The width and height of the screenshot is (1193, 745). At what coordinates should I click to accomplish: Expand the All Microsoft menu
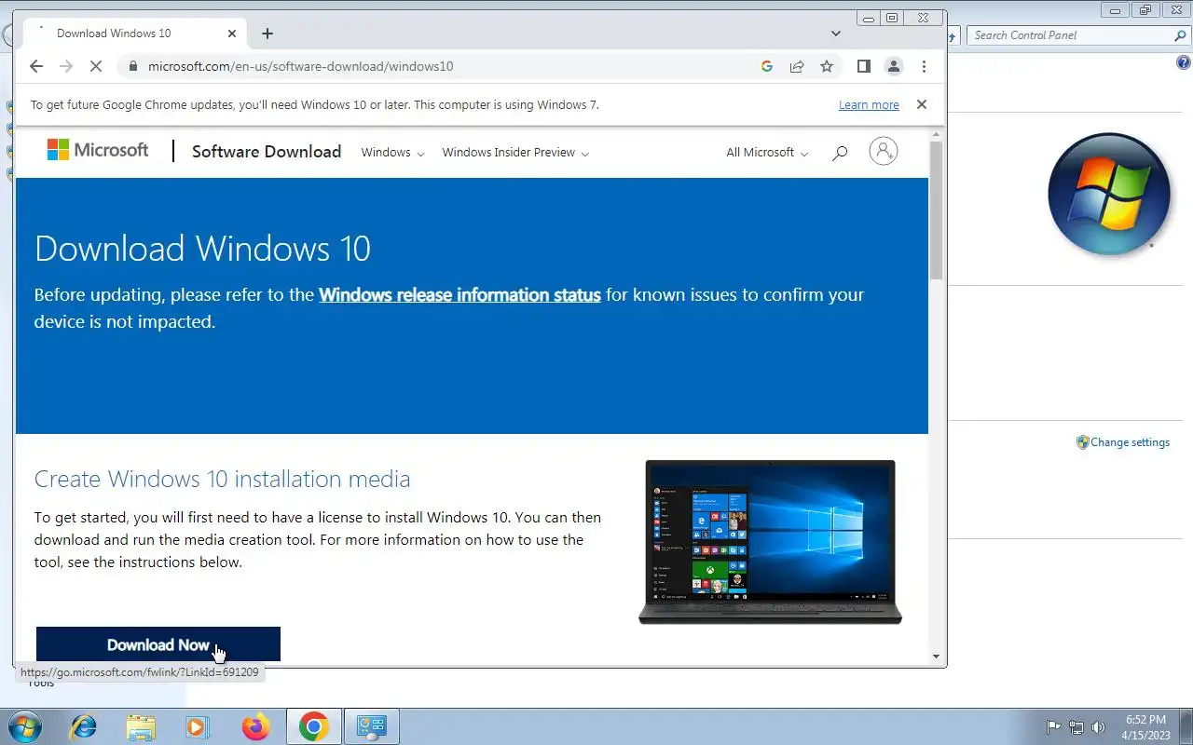pyautogui.click(x=767, y=153)
